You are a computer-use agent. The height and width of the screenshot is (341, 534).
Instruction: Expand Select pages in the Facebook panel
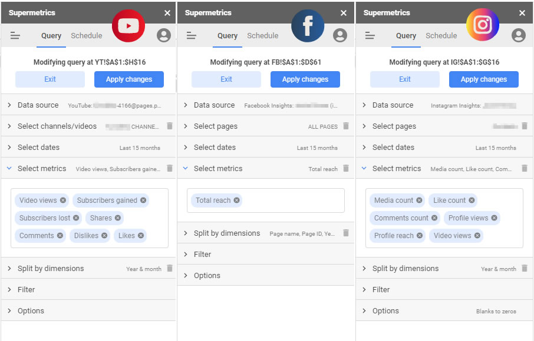(x=266, y=126)
